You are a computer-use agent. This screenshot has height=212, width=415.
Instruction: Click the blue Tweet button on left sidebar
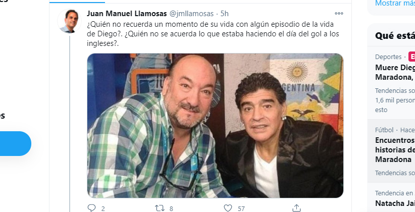click(15, 143)
